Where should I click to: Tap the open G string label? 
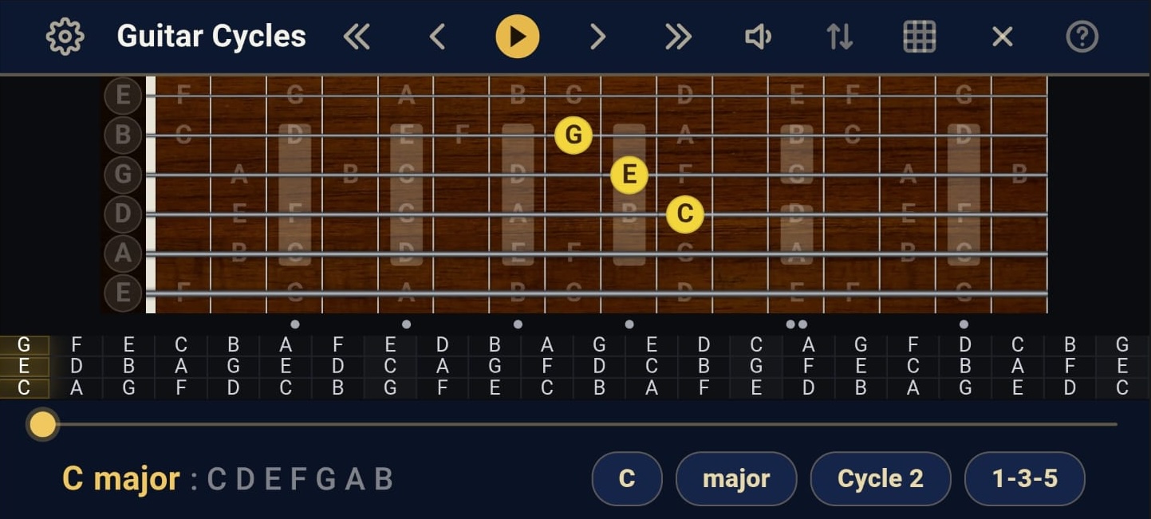click(123, 175)
